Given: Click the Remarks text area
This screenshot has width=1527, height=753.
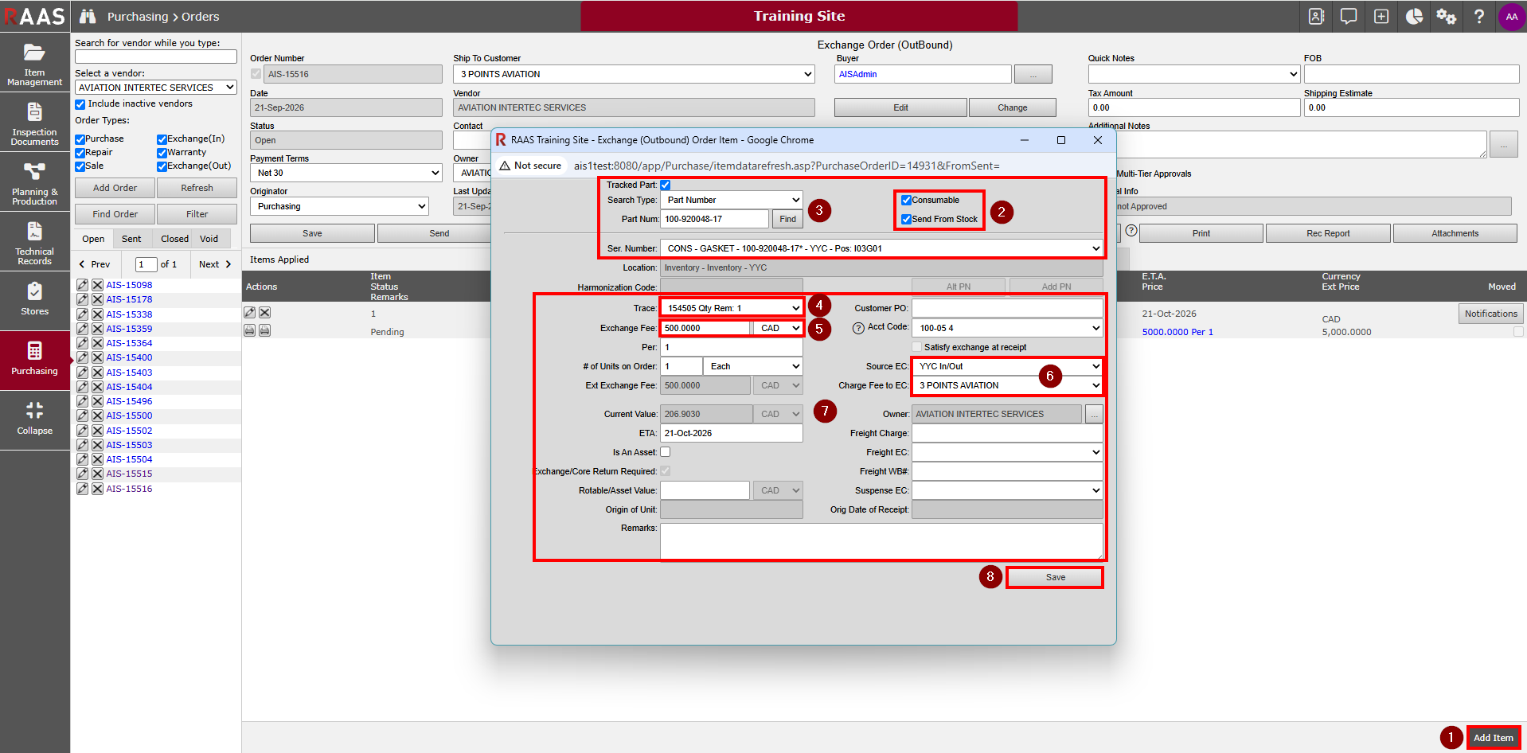Looking at the screenshot, I should (x=881, y=541).
